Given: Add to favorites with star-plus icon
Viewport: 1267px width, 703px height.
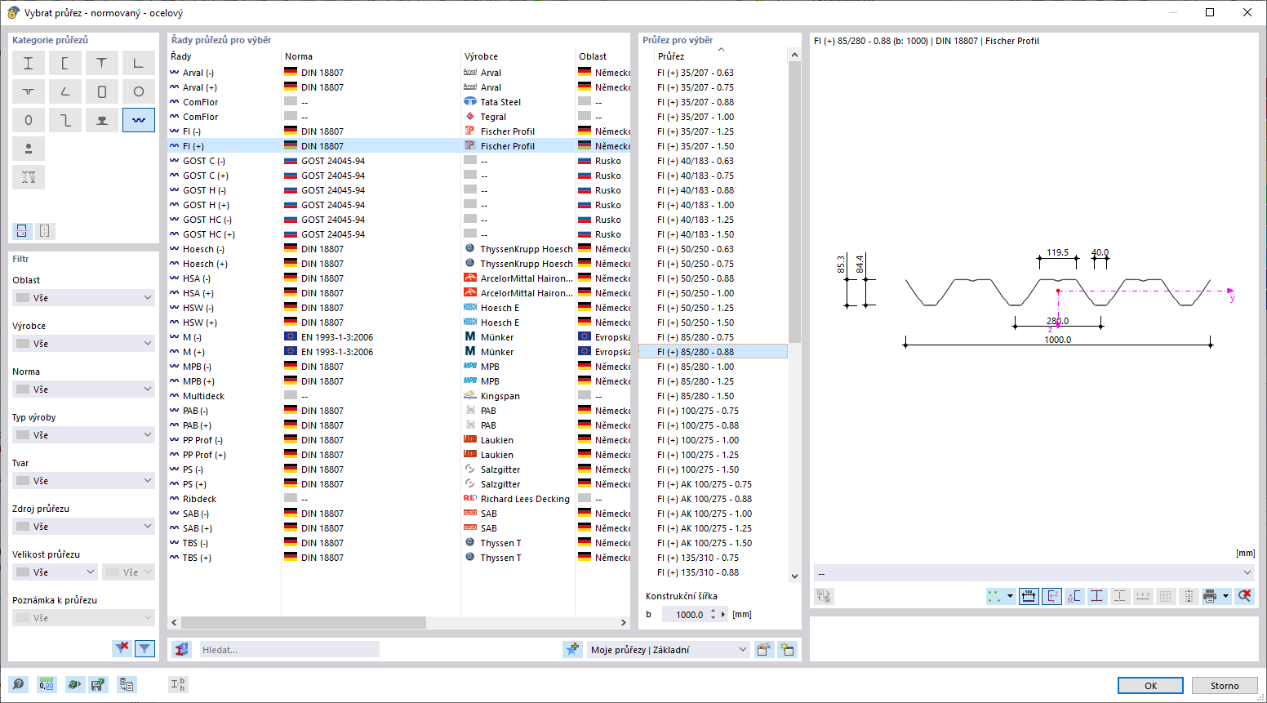Looking at the screenshot, I should coord(572,649).
